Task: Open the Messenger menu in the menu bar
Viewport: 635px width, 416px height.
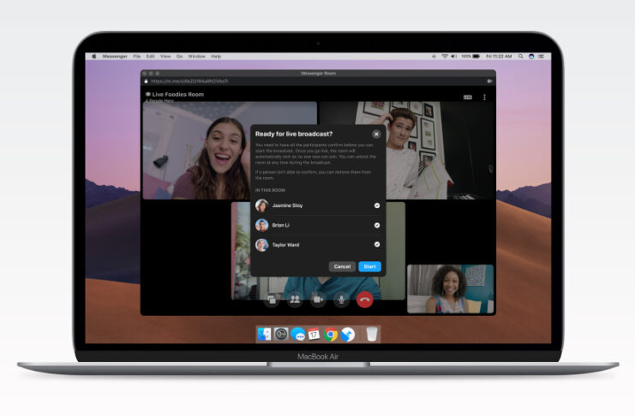Action: pos(115,56)
